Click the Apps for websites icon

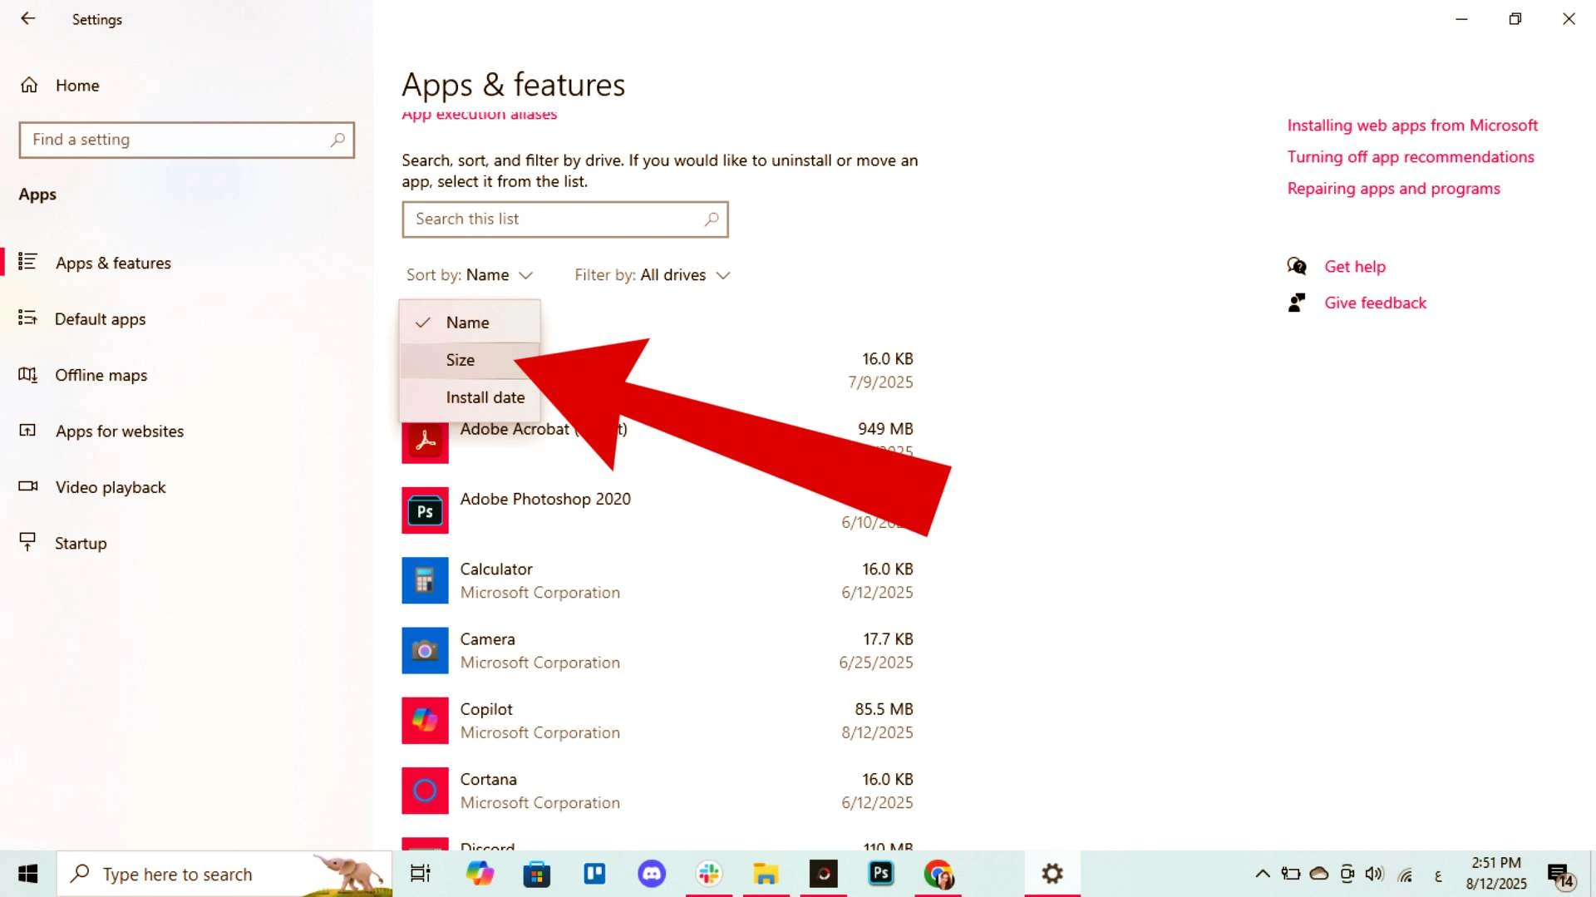tap(27, 430)
